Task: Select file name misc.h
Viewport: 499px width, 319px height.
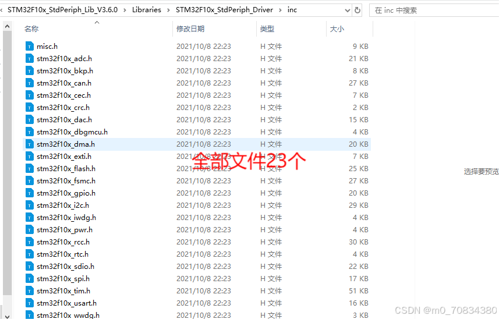Action: click(47, 47)
